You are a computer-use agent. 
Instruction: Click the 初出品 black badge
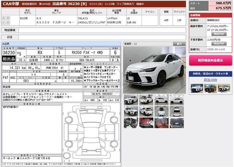point(9,59)
